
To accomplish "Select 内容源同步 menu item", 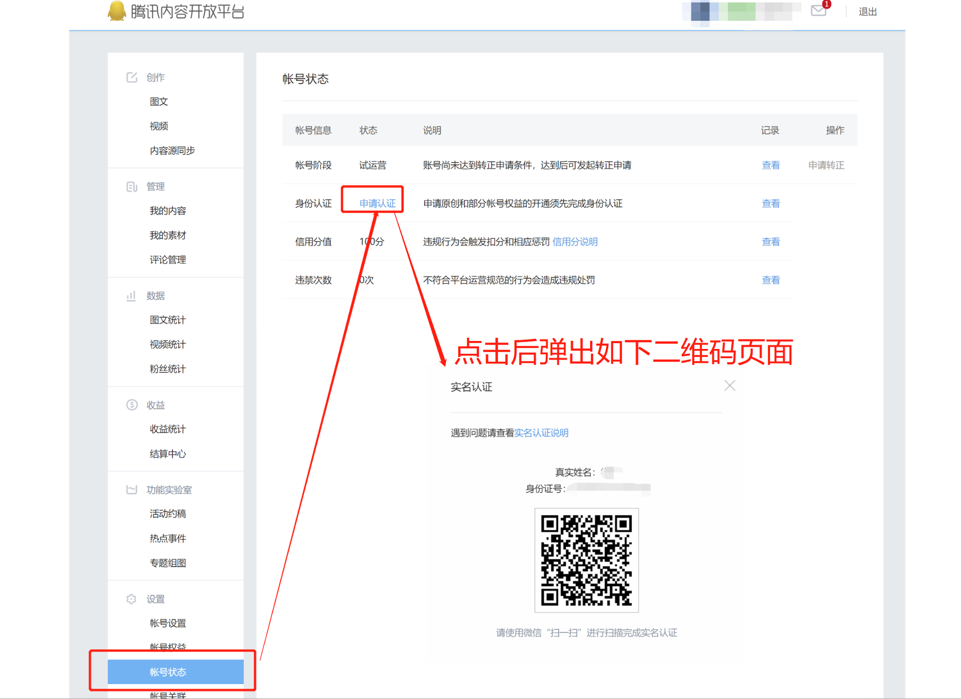I will pos(172,151).
